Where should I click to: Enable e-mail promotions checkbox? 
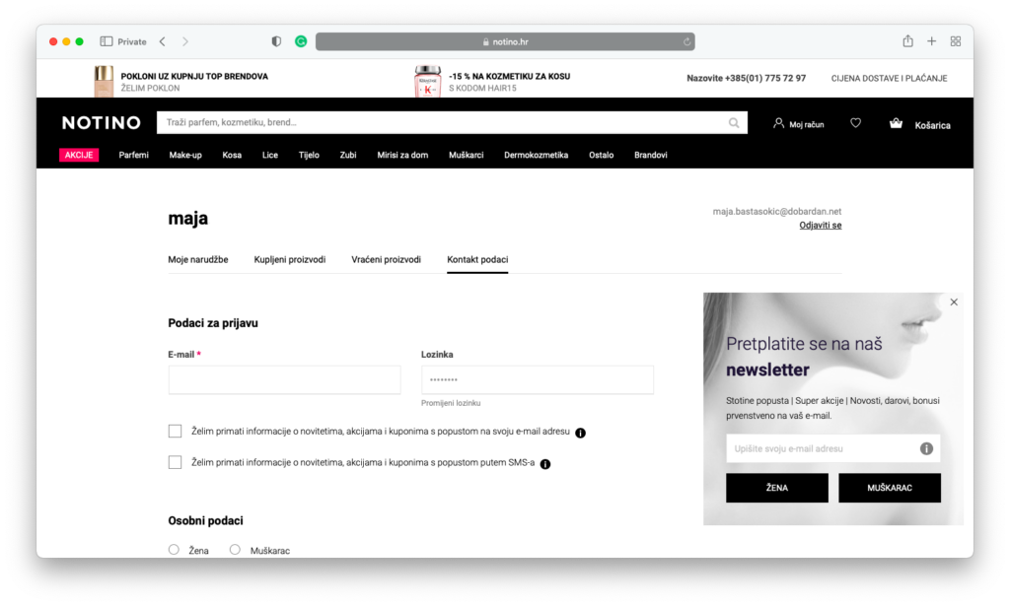[176, 432]
